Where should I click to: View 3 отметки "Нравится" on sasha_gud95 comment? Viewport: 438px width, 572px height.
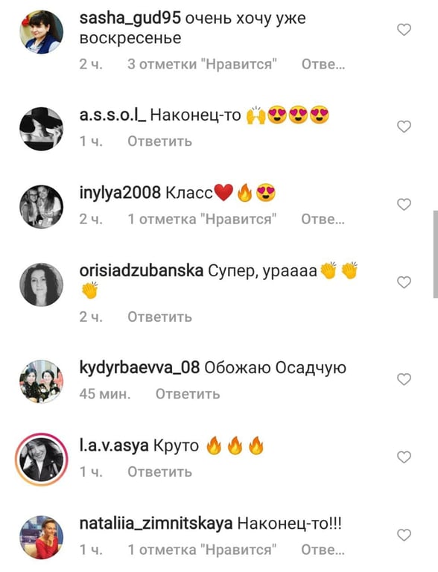pos(202,64)
